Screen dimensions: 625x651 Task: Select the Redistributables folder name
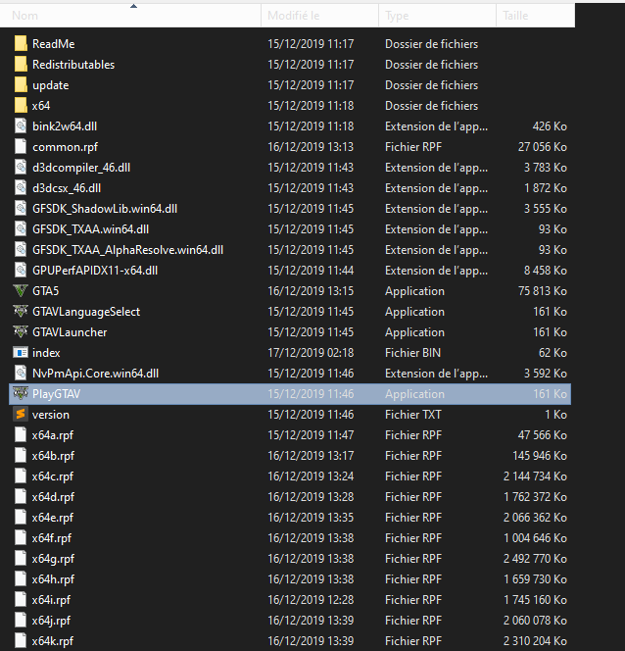(x=73, y=65)
